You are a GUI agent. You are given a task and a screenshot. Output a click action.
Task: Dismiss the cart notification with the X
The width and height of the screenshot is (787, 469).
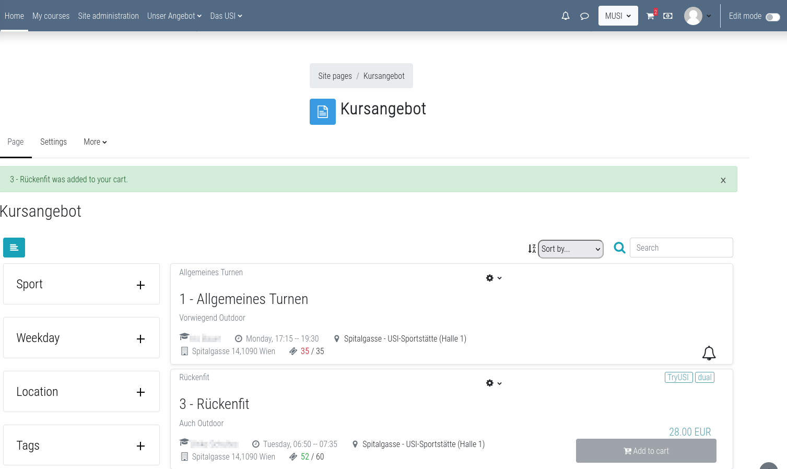tap(723, 180)
